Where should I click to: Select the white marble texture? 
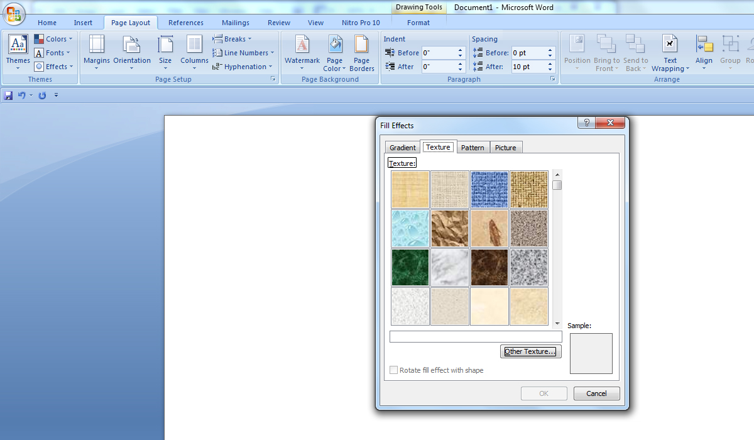[x=450, y=267]
